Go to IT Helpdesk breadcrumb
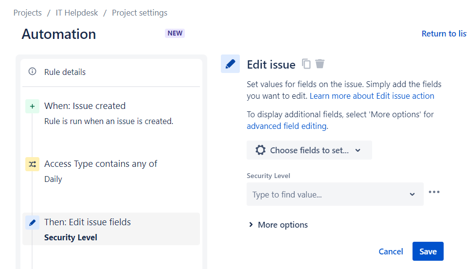This screenshot has width=467, height=269. [77, 13]
